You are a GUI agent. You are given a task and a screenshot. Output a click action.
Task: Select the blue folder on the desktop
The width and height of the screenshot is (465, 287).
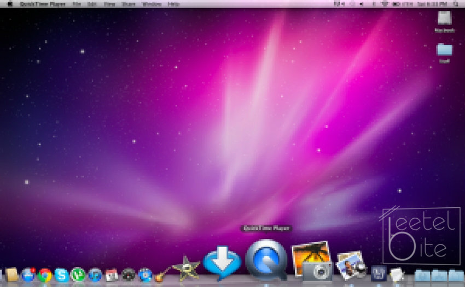tap(444, 50)
